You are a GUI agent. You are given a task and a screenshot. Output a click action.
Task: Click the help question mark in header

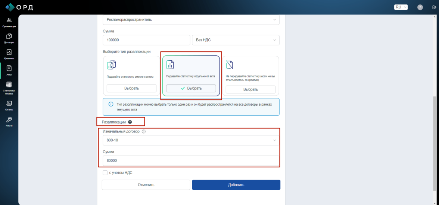click(x=420, y=7)
